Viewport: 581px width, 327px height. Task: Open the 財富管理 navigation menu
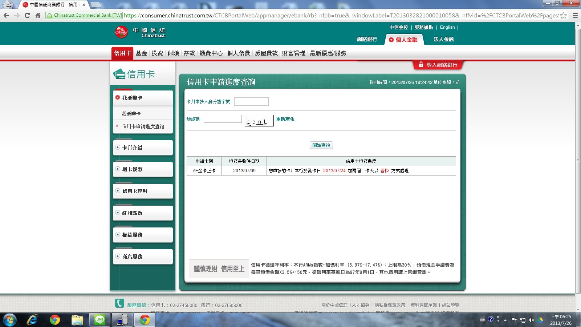[294, 53]
